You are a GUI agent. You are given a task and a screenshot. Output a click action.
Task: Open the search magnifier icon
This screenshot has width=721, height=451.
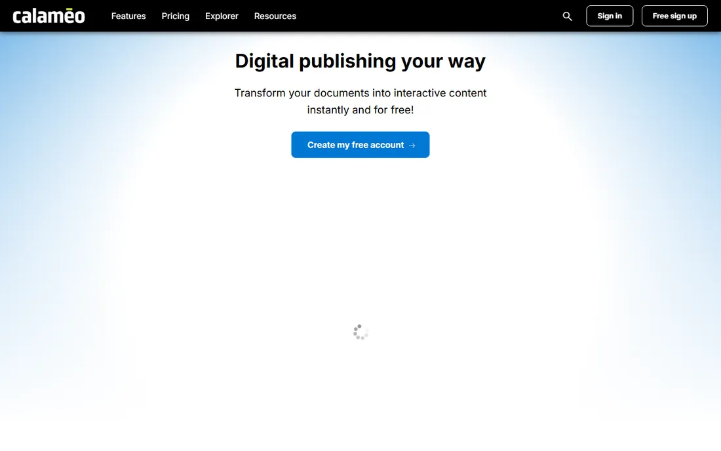[x=568, y=16]
